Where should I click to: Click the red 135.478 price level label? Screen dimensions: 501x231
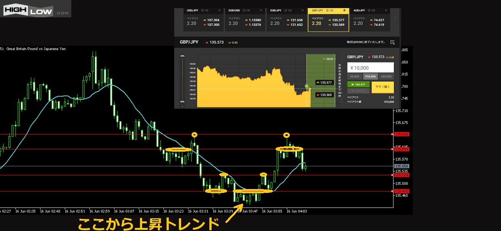point(402,191)
